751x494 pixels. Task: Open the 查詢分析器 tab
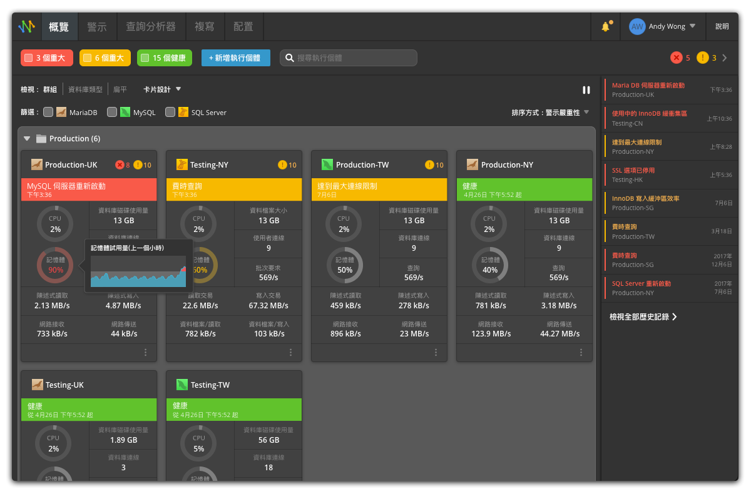pyautogui.click(x=150, y=26)
